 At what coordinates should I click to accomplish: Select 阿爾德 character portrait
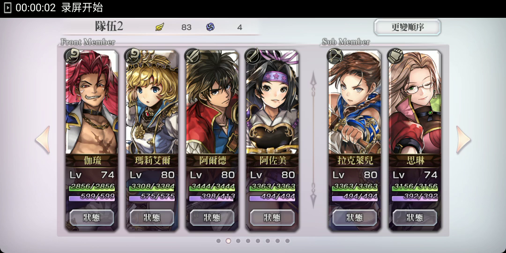point(212,102)
